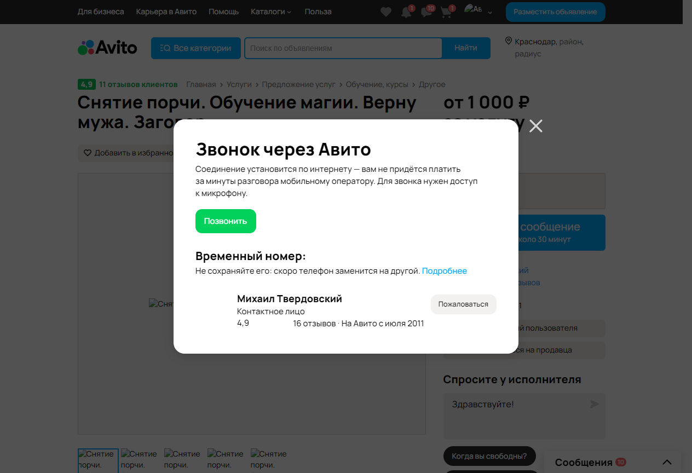Click the listing title Снятие порчи
This screenshot has width=692, height=473.
point(247,112)
